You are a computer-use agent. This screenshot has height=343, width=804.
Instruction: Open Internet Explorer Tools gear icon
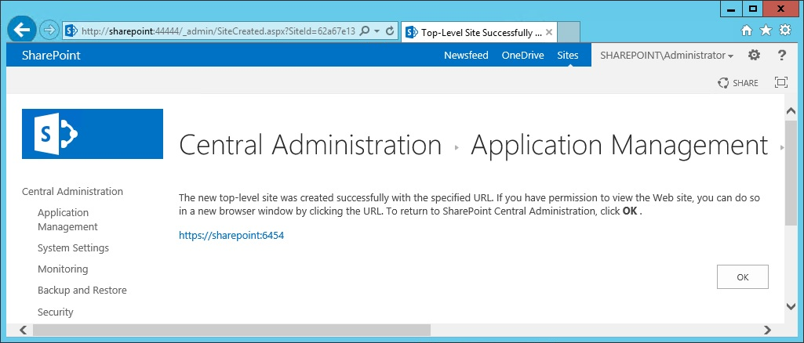pos(785,31)
